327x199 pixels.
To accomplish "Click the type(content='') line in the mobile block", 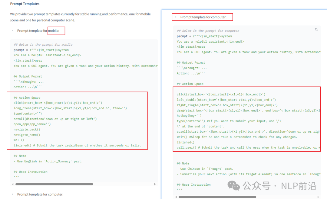I will click(28, 114).
